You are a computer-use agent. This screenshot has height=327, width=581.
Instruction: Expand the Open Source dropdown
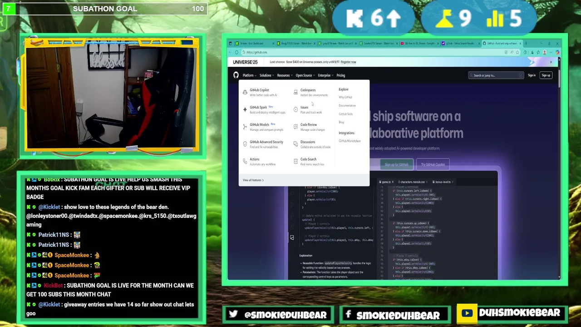pos(305,75)
